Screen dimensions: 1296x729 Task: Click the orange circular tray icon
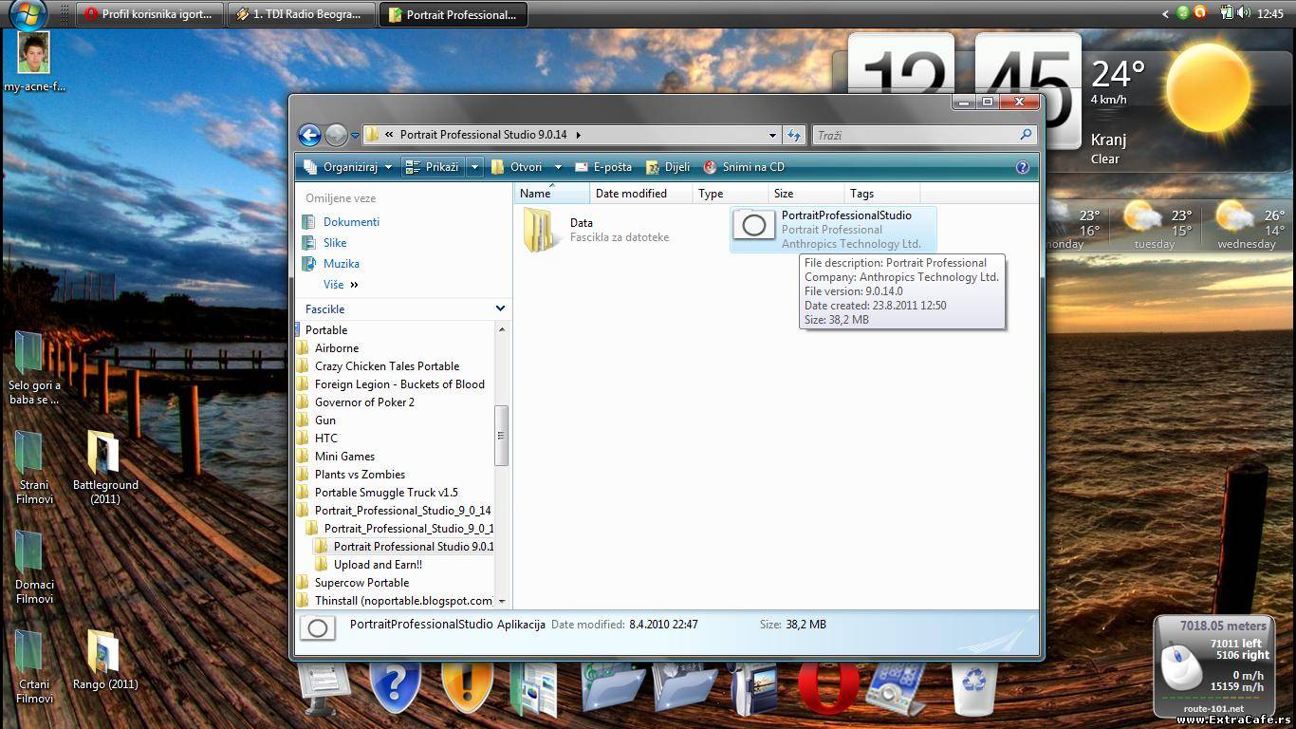[x=1200, y=12]
